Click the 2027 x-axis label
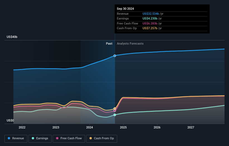 click(x=191, y=127)
